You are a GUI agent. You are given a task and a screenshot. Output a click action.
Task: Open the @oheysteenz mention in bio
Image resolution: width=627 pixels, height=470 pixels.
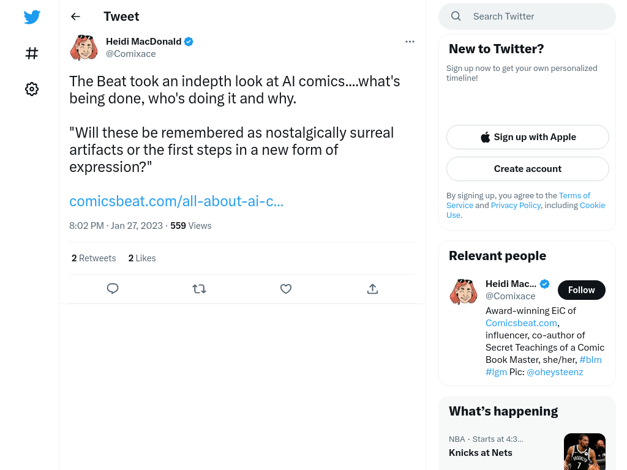(555, 372)
